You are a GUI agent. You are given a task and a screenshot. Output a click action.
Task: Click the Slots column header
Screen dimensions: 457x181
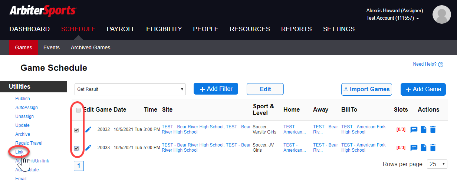(401, 110)
